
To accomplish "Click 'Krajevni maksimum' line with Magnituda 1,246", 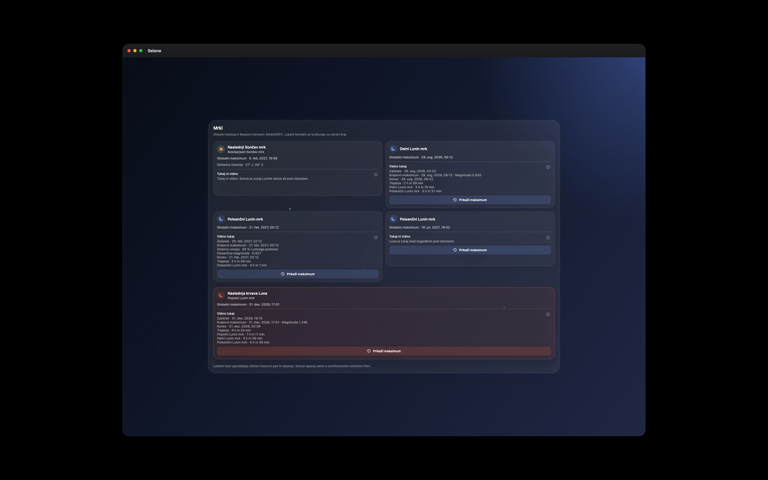I will pos(262,323).
